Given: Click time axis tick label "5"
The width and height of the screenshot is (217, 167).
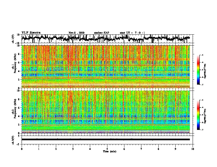Looking at the screenshot, I should click(x=107, y=149).
